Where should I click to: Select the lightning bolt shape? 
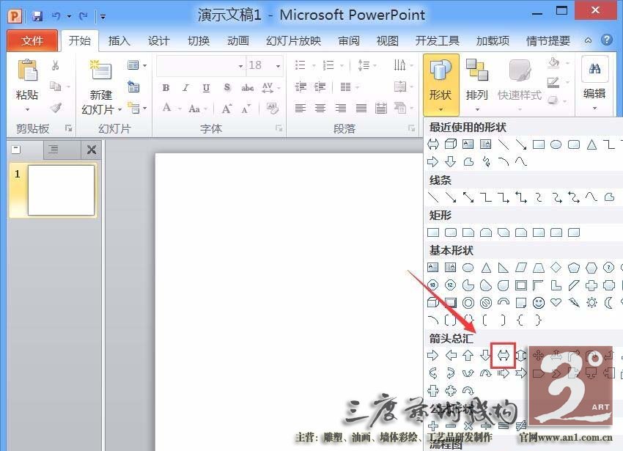click(574, 303)
